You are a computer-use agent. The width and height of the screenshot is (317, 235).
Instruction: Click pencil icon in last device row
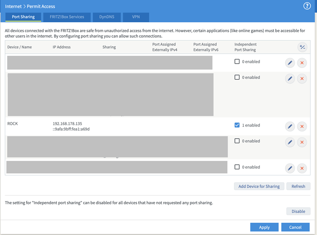point(290,168)
